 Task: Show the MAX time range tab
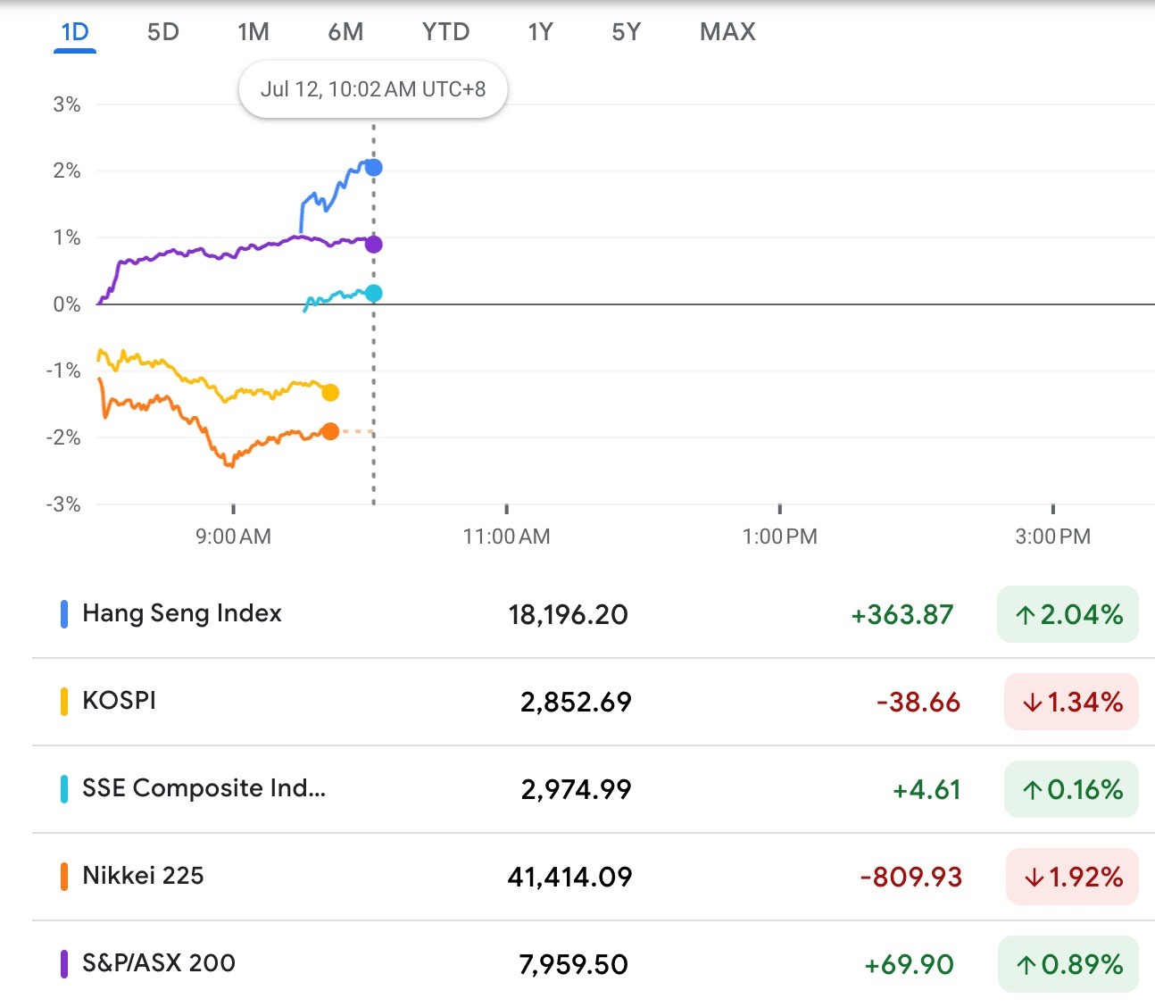pos(727,32)
